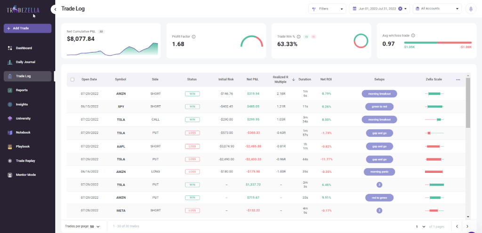Click the Add Trade button
Image resolution: width=482 pixels, height=233 pixels.
(x=27, y=28)
